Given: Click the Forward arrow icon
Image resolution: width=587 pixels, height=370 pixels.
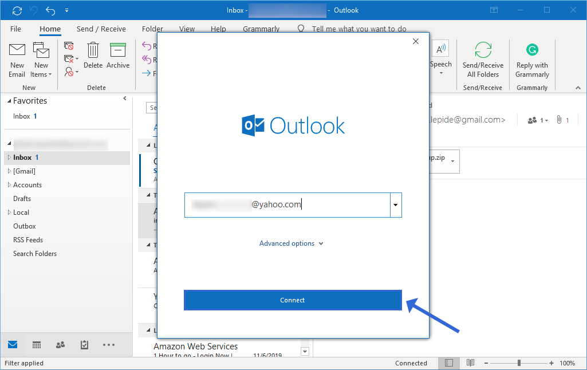Looking at the screenshot, I should pyautogui.click(x=147, y=73).
